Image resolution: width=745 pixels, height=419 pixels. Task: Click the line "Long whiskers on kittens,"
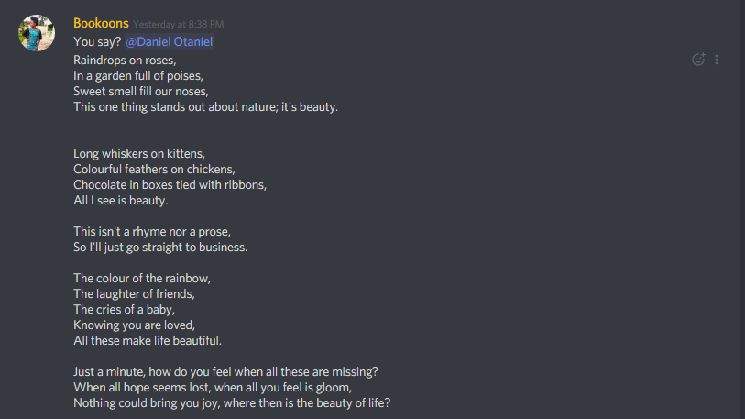point(139,154)
